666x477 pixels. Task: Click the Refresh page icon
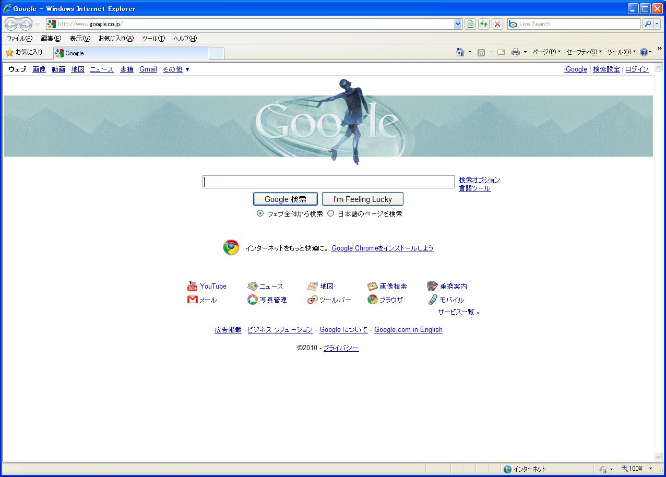484,24
